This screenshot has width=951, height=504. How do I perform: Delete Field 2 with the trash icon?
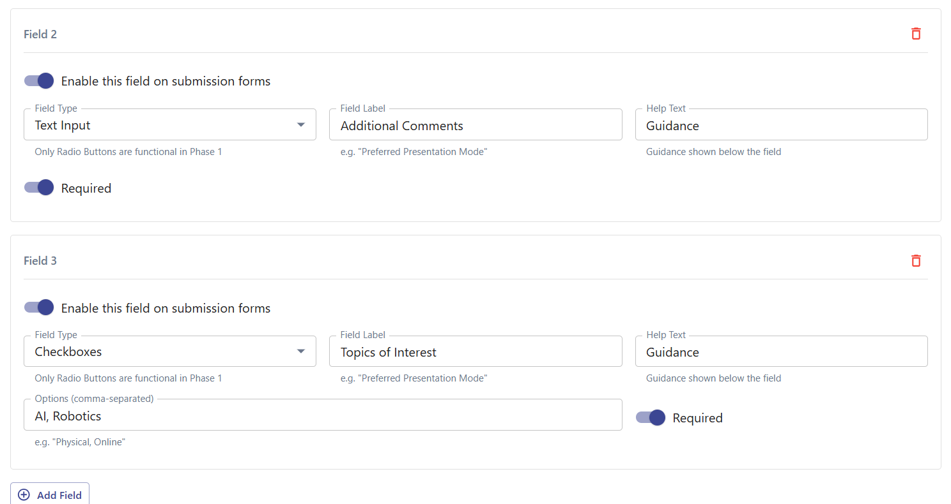(x=916, y=34)
